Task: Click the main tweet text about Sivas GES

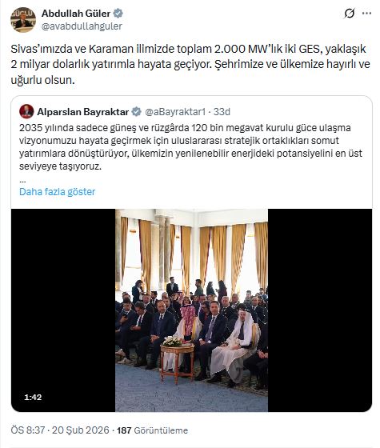Action: click(x=190, y=64)
